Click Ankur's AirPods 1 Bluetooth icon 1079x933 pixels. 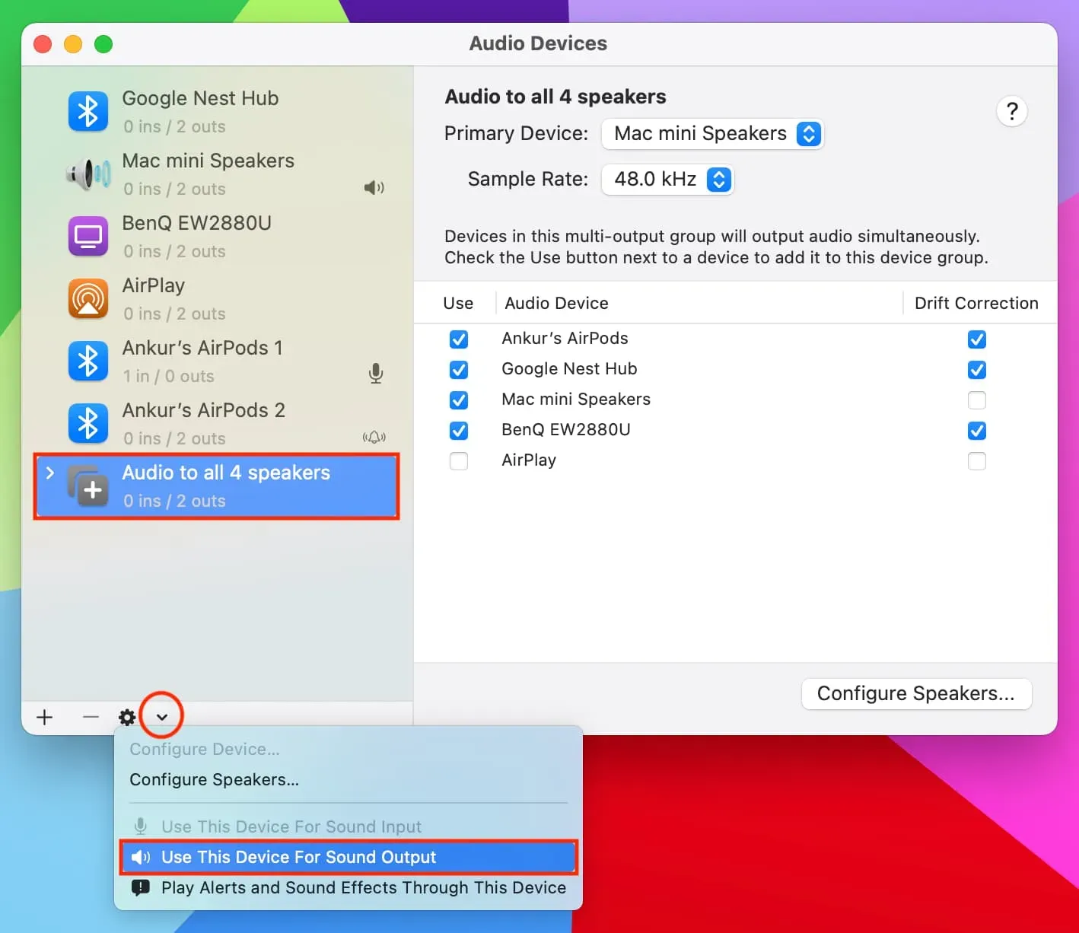click(x=88, y=361)
